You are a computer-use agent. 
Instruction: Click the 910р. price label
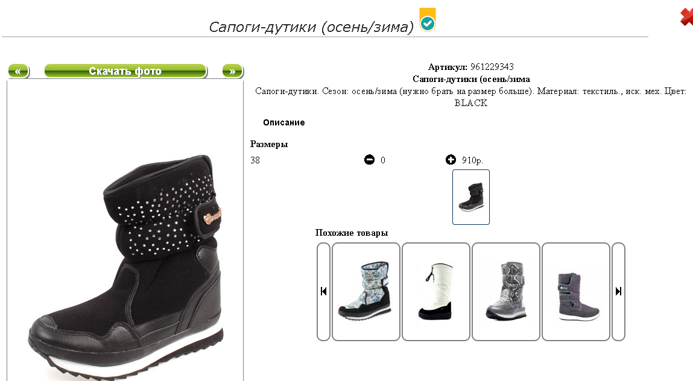(472, 160)
